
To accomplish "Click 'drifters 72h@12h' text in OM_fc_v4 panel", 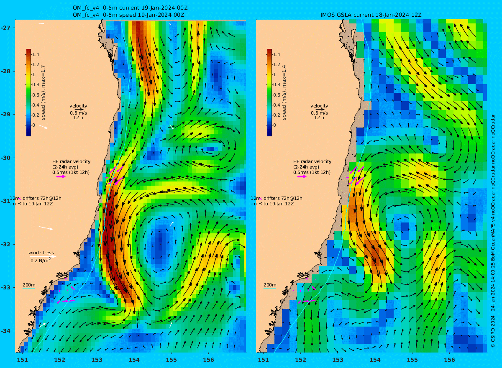I will click(43, 198).
